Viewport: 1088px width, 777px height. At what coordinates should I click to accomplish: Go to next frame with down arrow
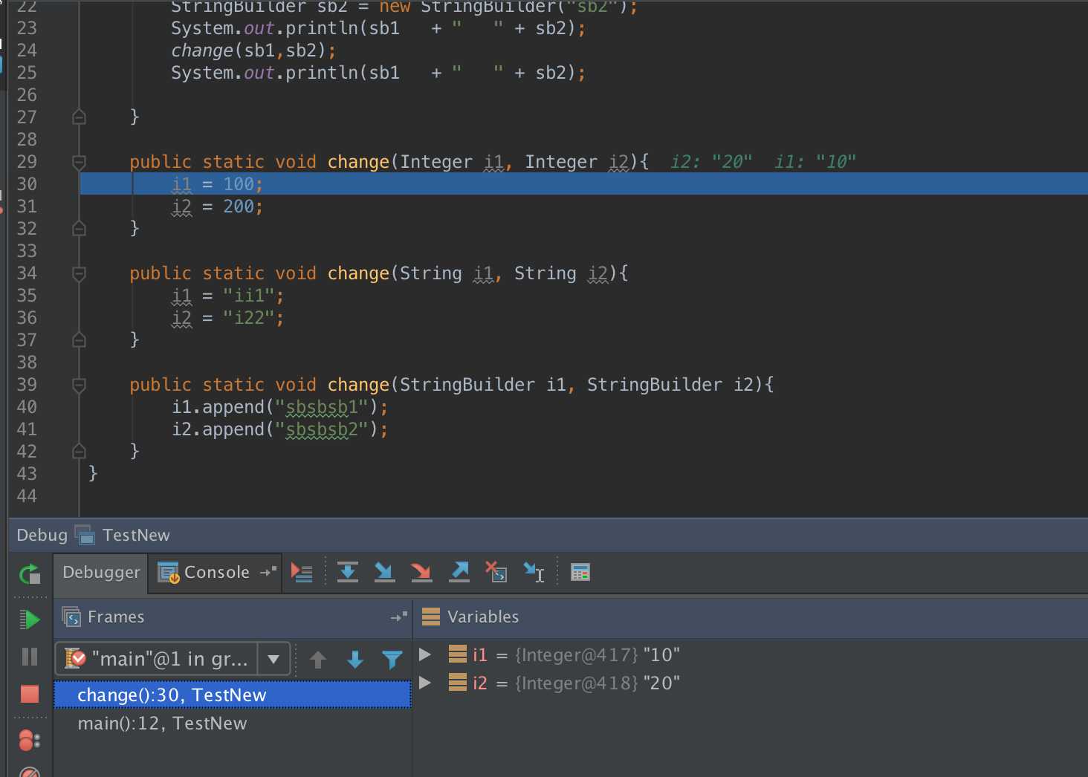355,659
